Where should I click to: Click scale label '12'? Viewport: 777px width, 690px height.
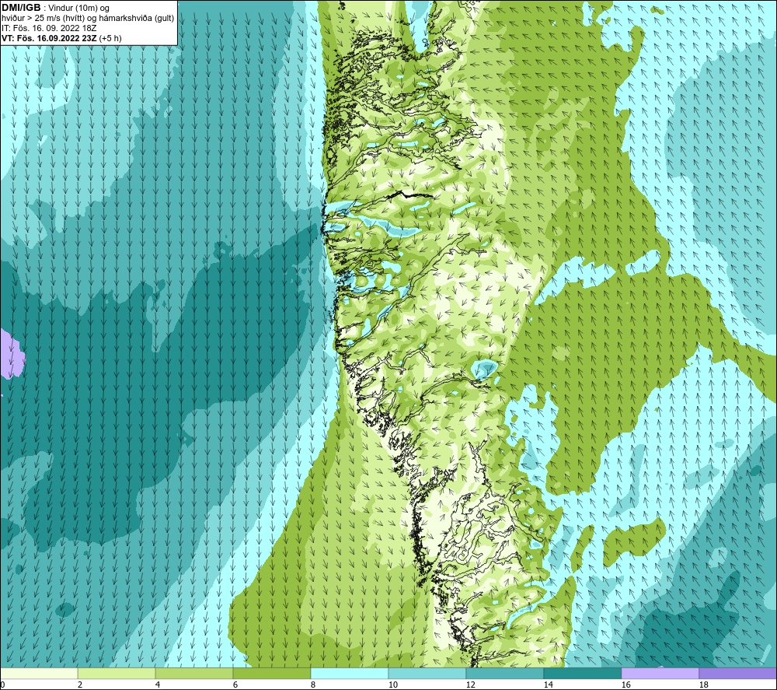coord(471,685)
